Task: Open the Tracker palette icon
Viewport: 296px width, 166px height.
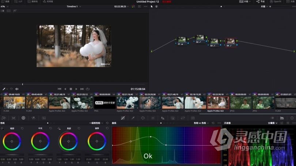Action: [153, 118]
